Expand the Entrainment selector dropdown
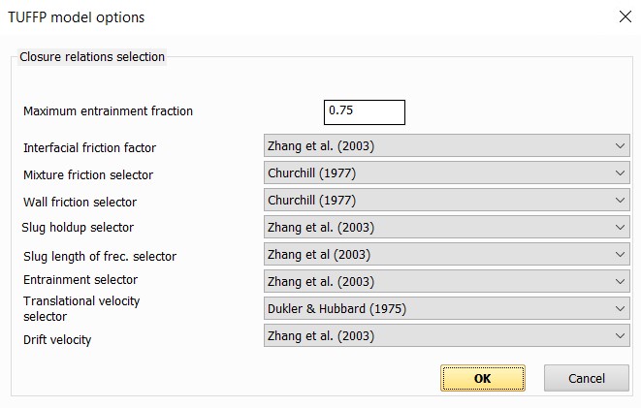The image size is (641, 408). point(446,282)
